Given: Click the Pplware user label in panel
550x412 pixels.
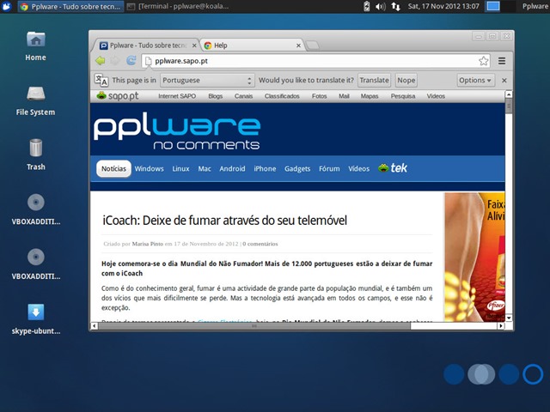Looking at the screenshot, I should pyautogui.click(x=535, y=6).
